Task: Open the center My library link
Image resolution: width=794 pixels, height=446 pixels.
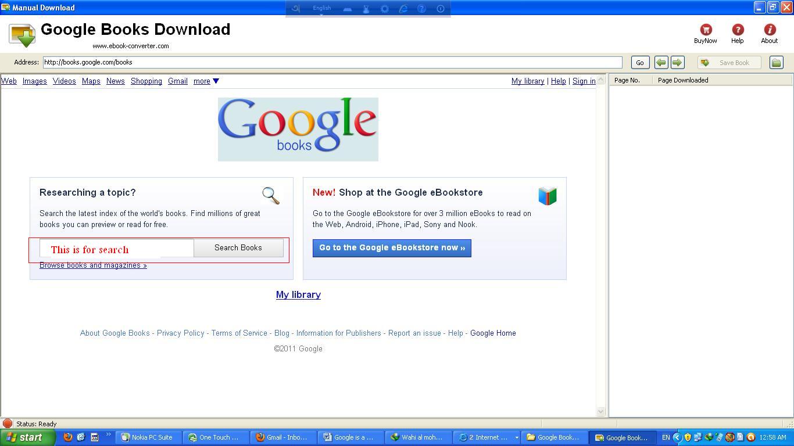Action: pos(298,295)
